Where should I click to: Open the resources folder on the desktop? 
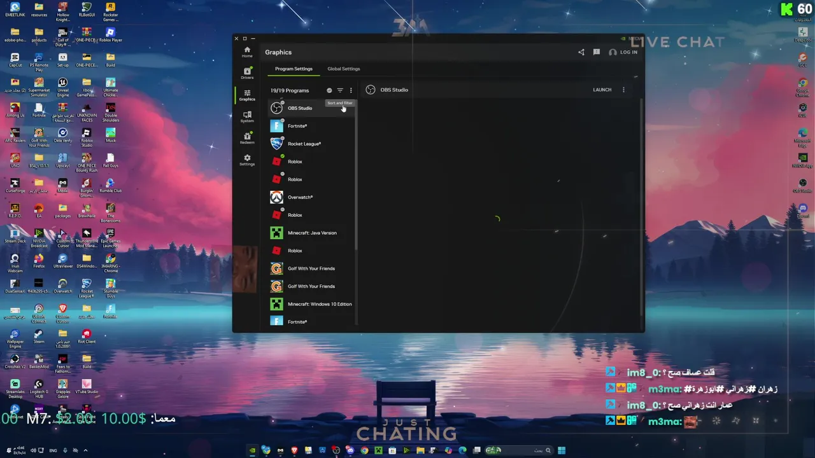pos(39,10)
